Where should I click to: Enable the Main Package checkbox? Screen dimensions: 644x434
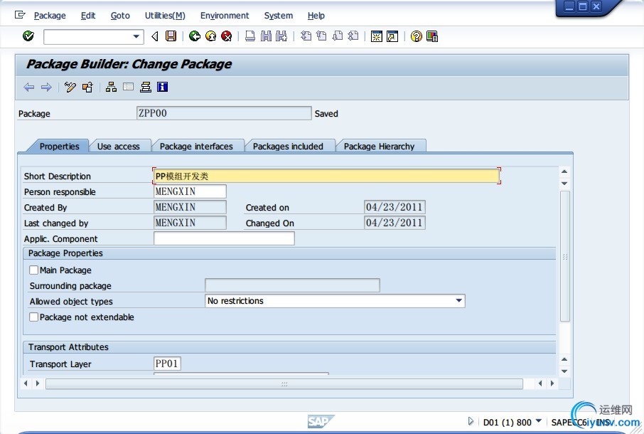(33, 270)
